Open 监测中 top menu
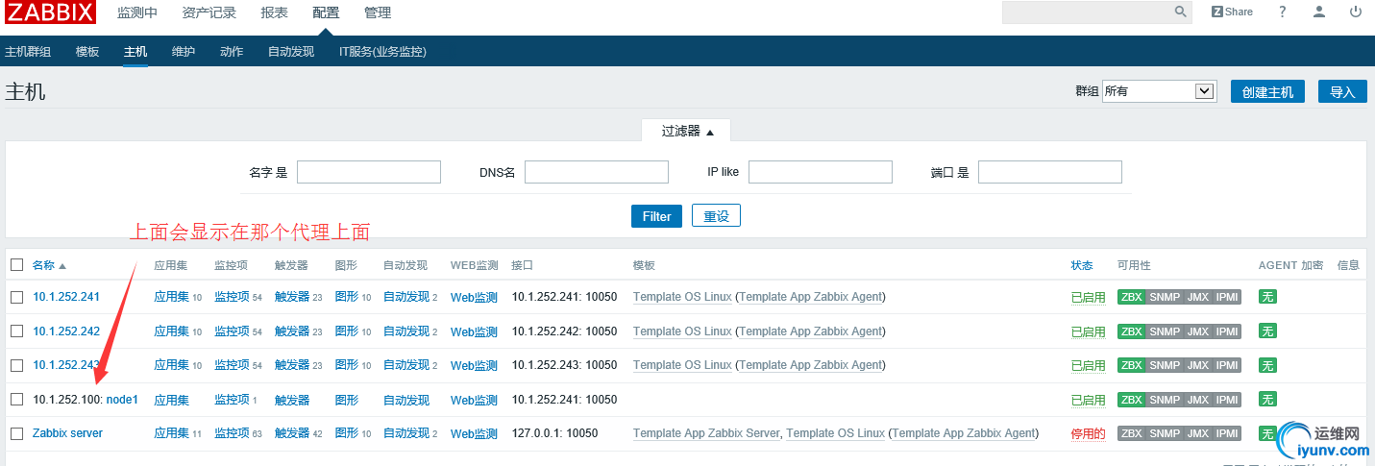Viewport: 1375px width, 466px height. [137, 12]
